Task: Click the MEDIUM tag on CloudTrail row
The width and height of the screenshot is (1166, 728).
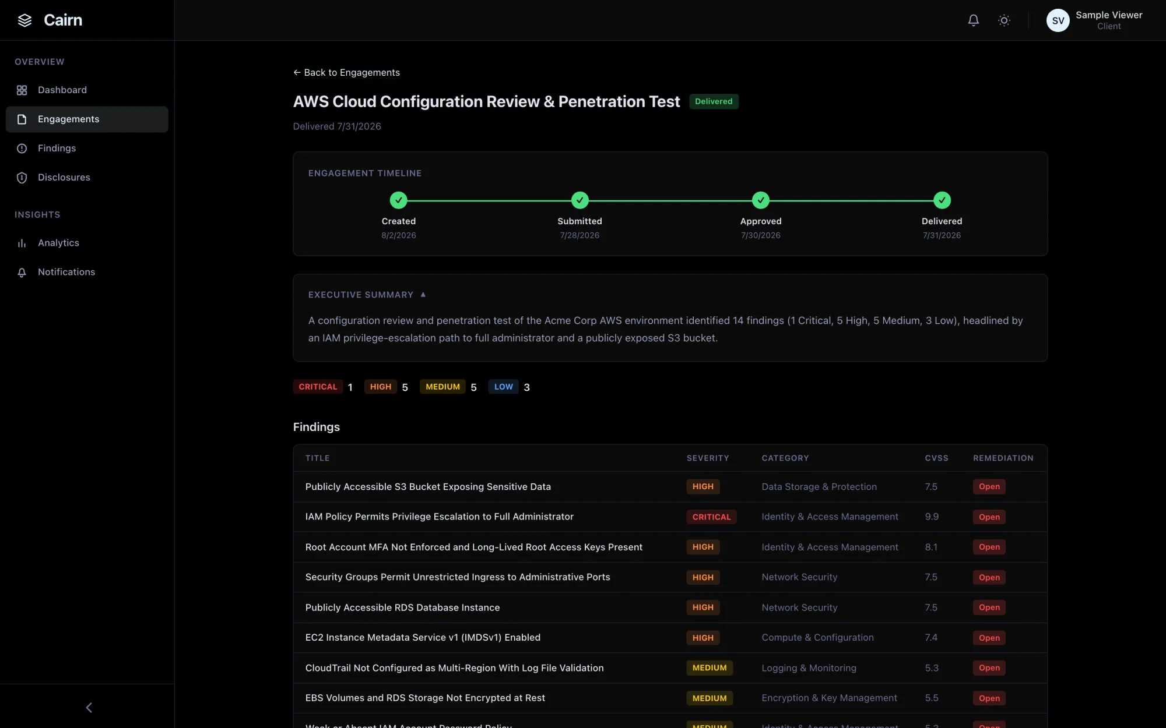Action: point(710,668)
